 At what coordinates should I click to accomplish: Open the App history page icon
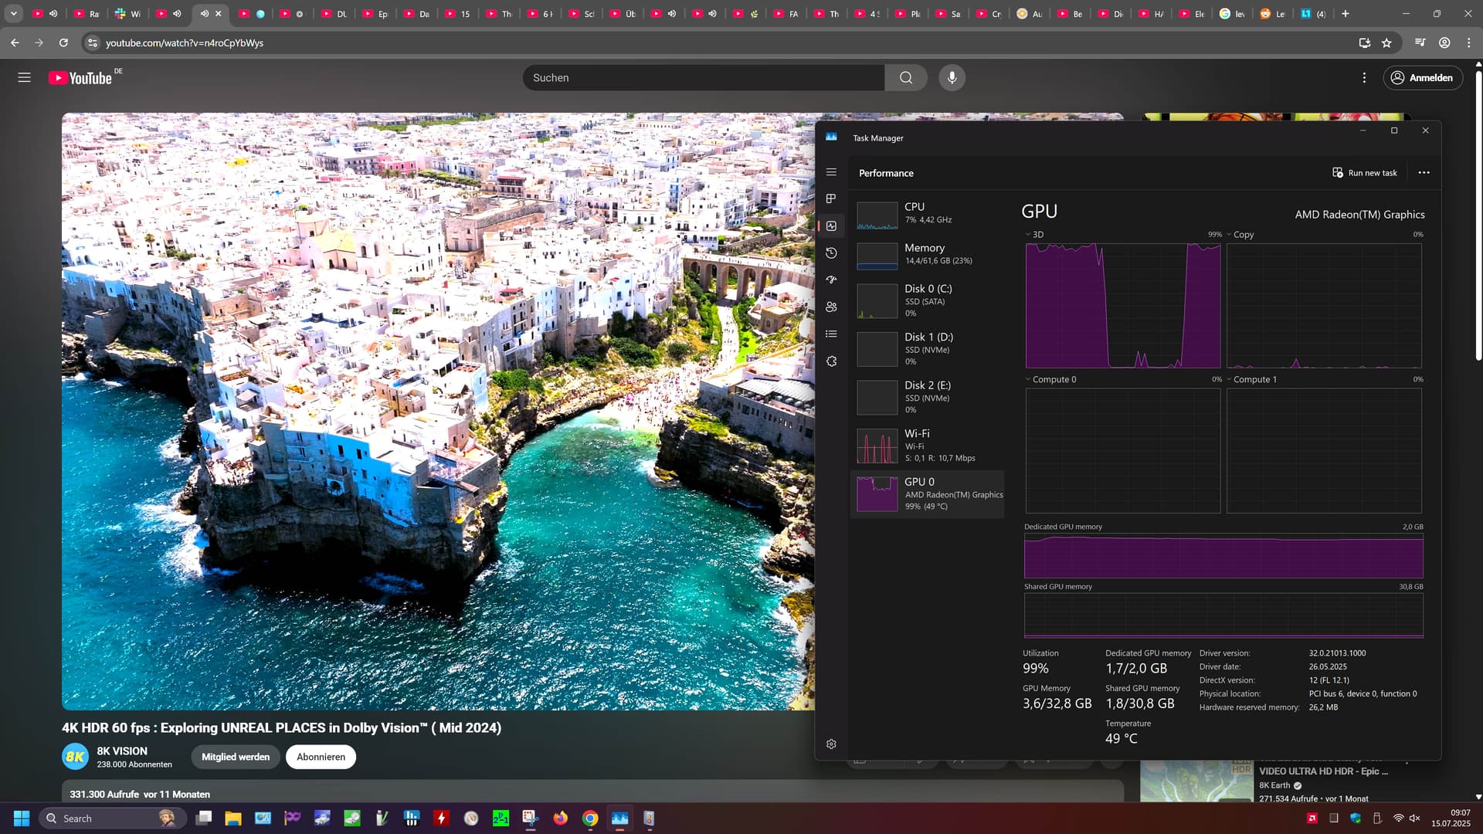[831, 253]
